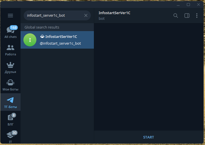Open the hamburger main menu
Screen dimensions: 205x145
(10, 16)
